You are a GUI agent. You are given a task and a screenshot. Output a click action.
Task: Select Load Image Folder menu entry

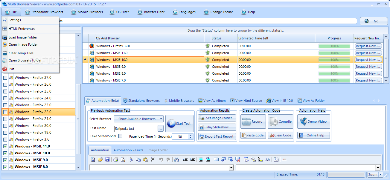(30, 37)
